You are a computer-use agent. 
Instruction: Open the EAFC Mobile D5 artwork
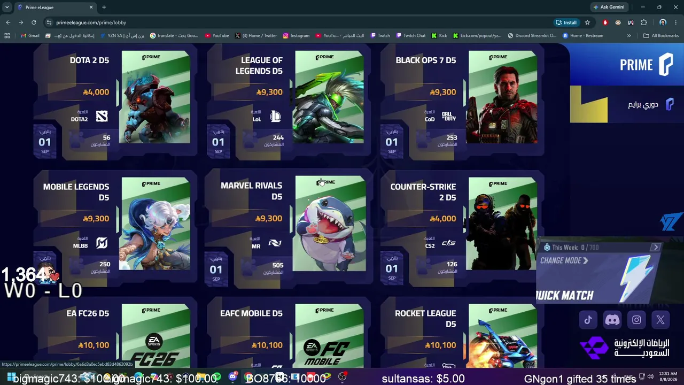pyautogui.click(x=329, y=336)
